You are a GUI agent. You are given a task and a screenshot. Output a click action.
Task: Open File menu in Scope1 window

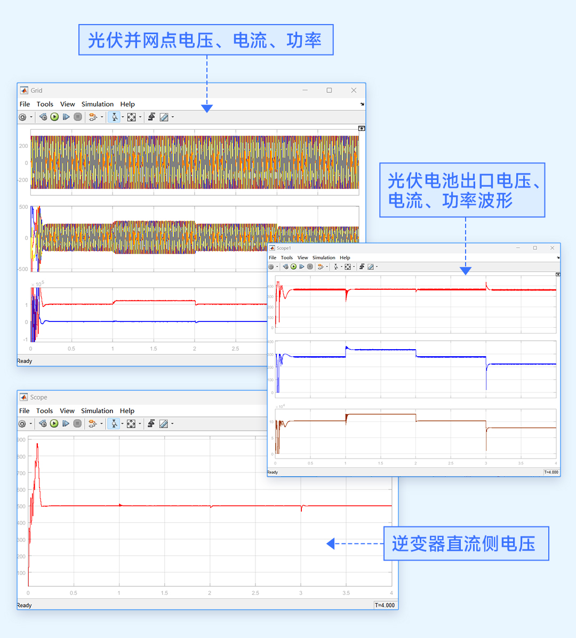(x=273, y=257)
